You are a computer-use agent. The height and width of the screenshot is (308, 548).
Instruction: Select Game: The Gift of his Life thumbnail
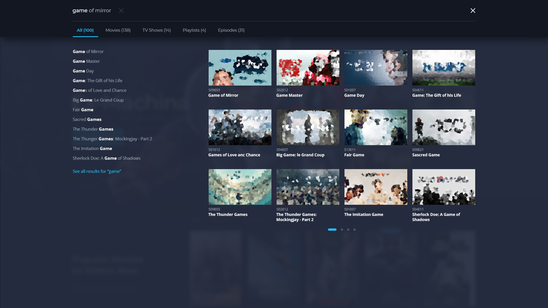pyautogui.click(x=444, y=68)
